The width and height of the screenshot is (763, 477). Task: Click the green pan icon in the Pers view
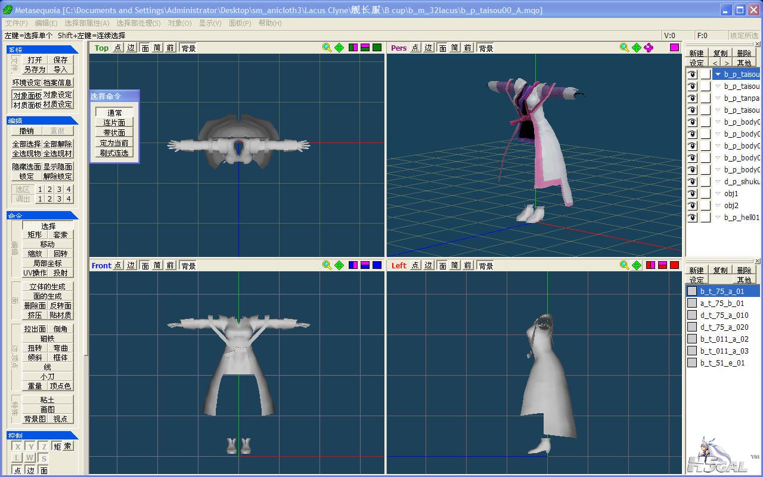pos(637,48)
